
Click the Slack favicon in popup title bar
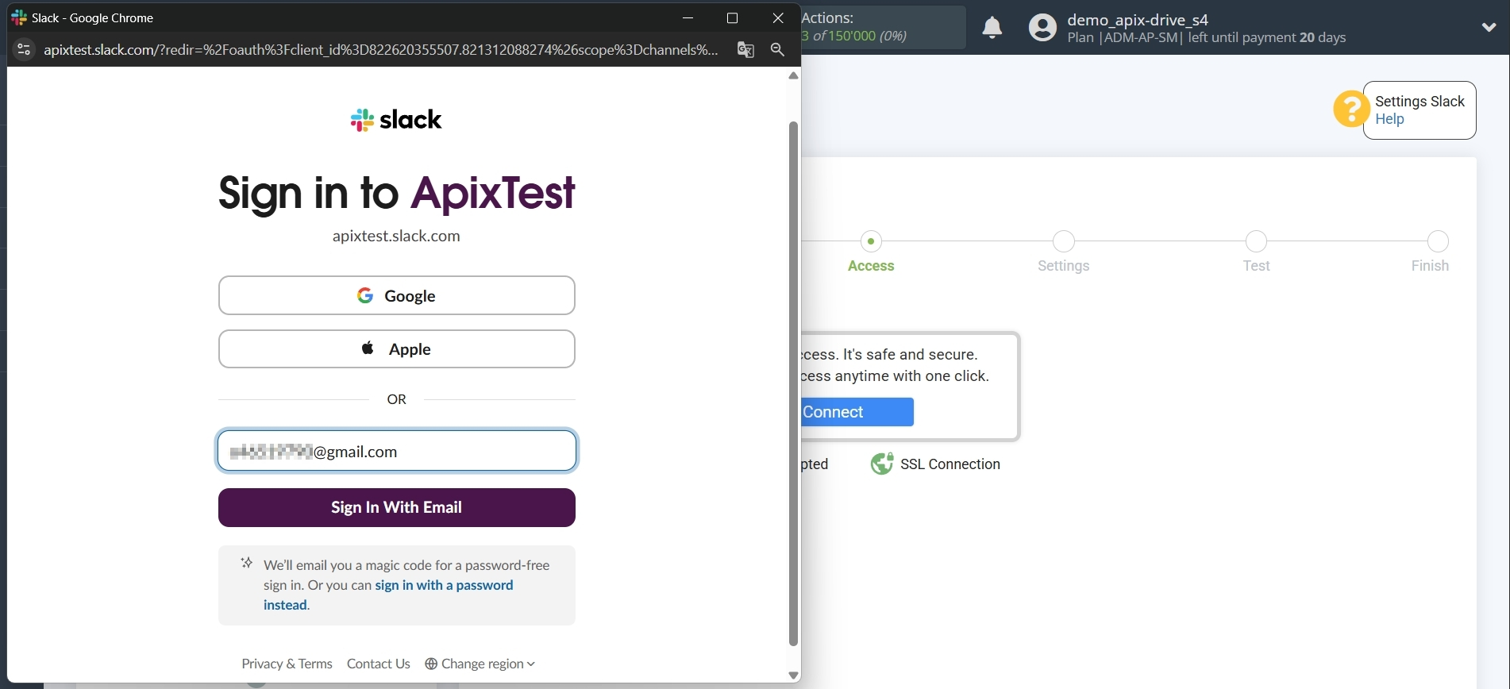[x=19, y=17]
